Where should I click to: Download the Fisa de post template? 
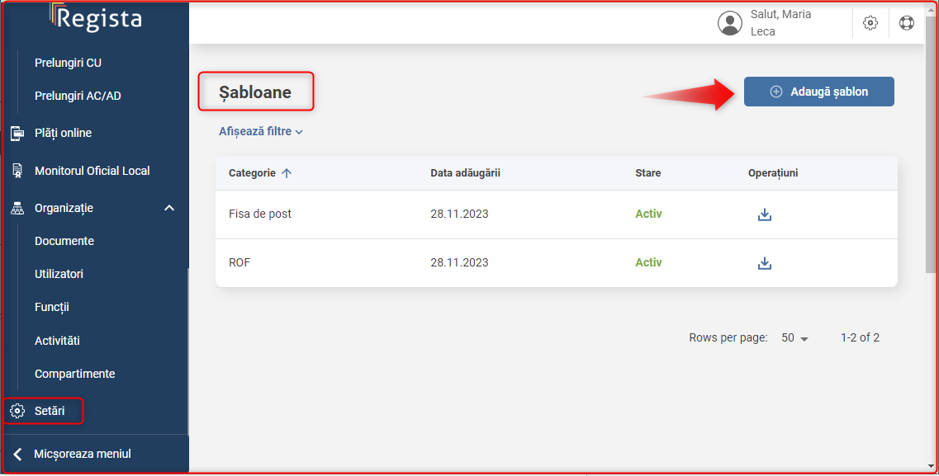(764, 214)
